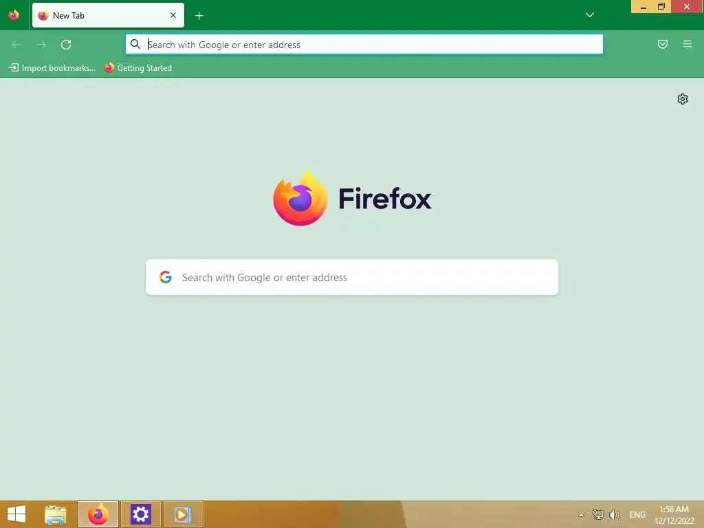Open the Firefox application menu
This screenshot has width=704, height=528.
click(687, 44)
